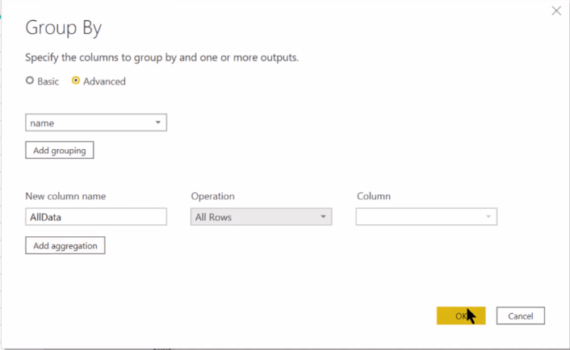This screenshot has width=570, height=350.
Task: Click the 'Operation' field label
Action: [x=213, y=197]
